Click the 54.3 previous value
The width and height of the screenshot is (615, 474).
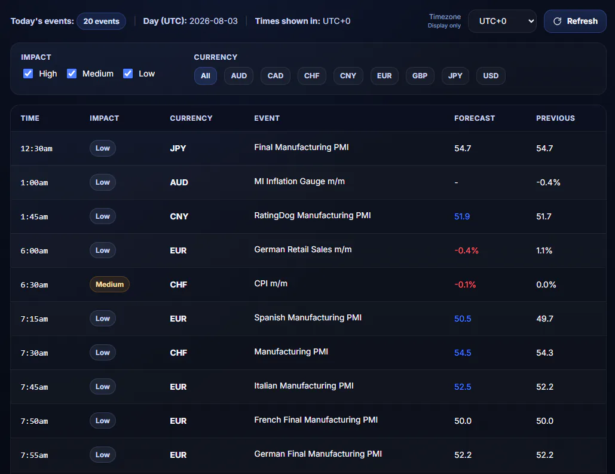[544, 353]
